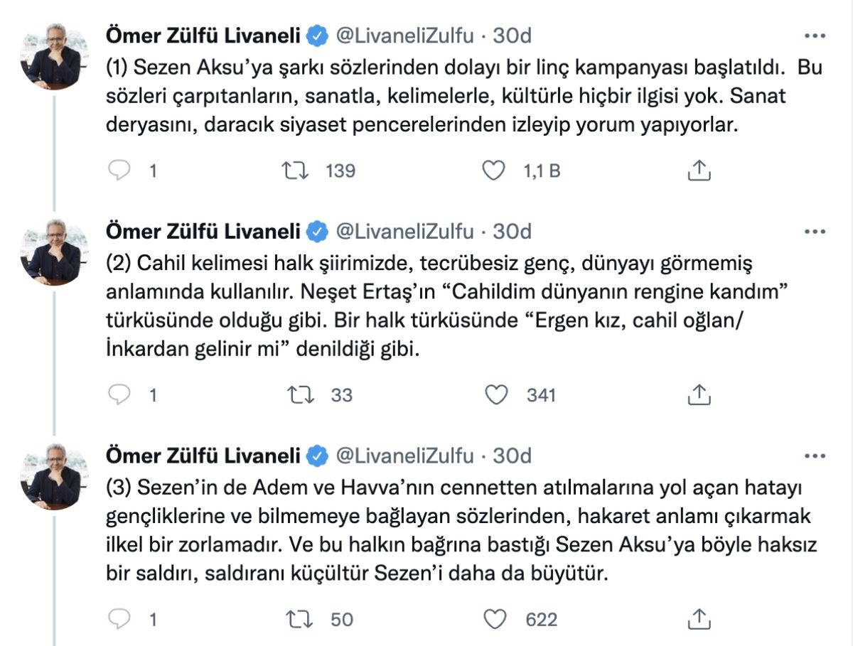Open more options on the first tweet
Screen dimensions: 853x646
814,35
